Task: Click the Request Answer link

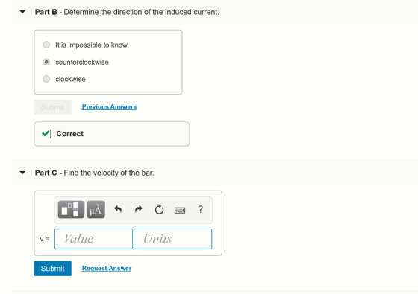Action: click(x=107, y=268)
